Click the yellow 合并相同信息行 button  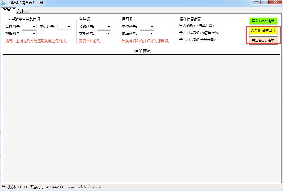pyautogui.click(x=263, y=31)
